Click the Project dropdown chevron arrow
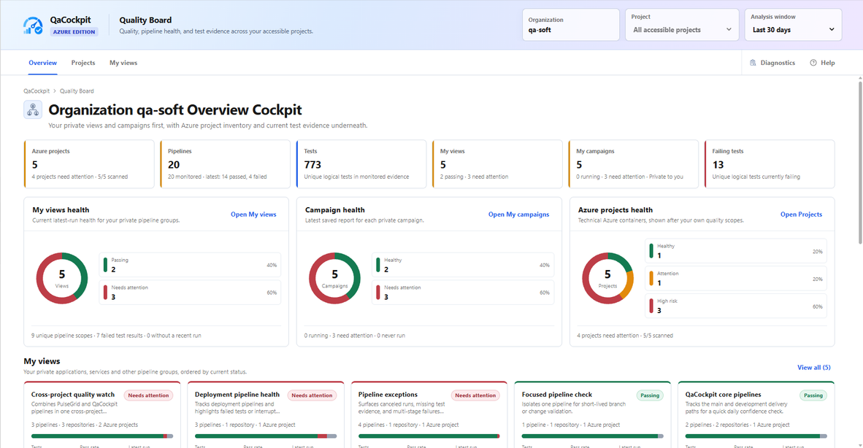This screenshot has height=448, width=863. coord(729,30)
